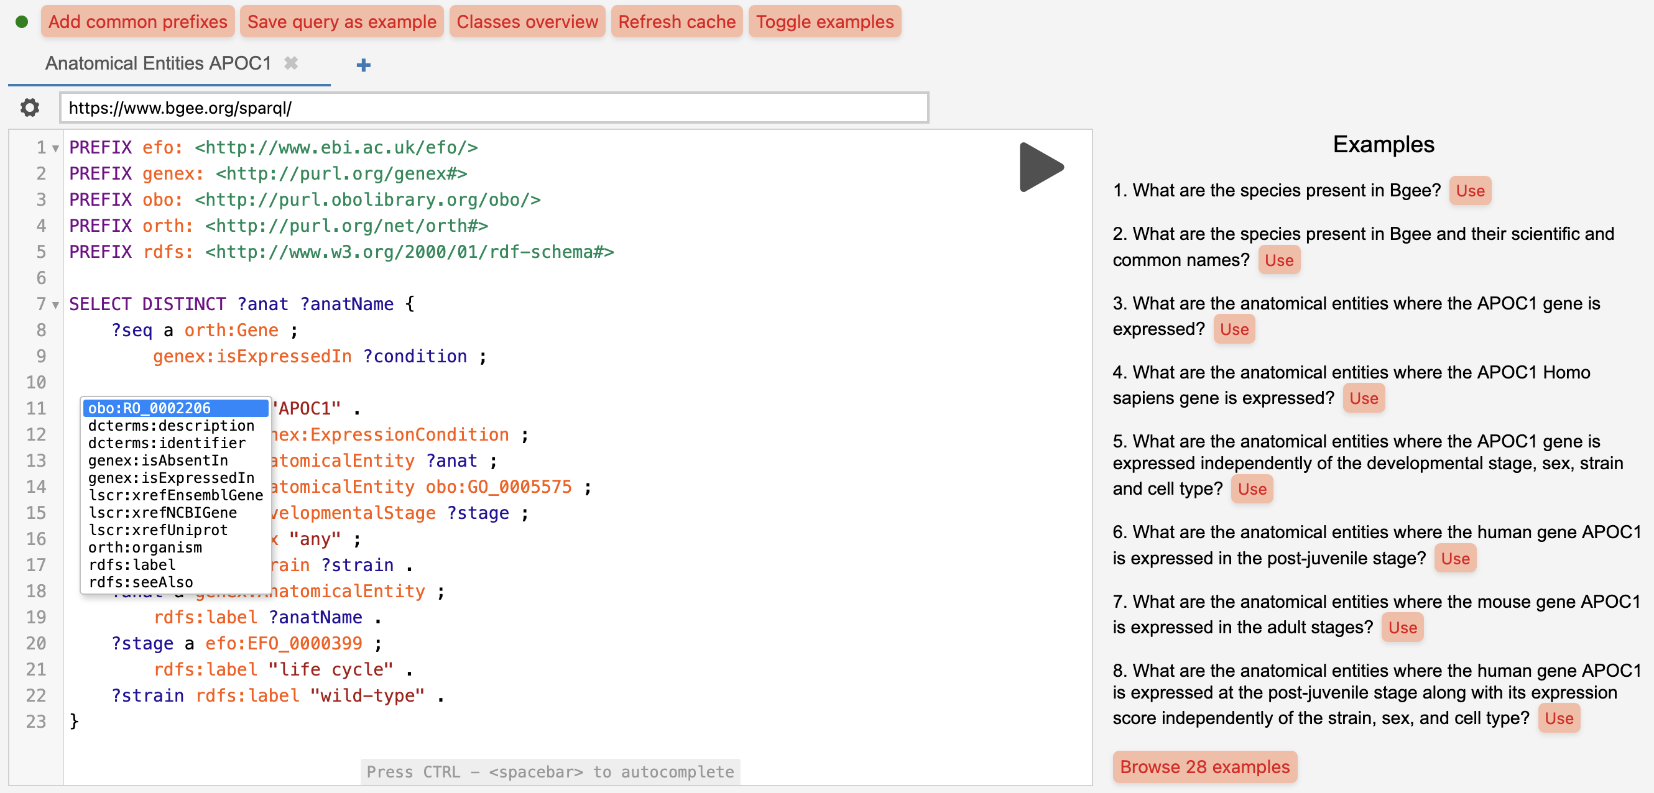Pick rdfs:label in autocomplete suggestions
1654x793 pixels.
click(132, 564)
